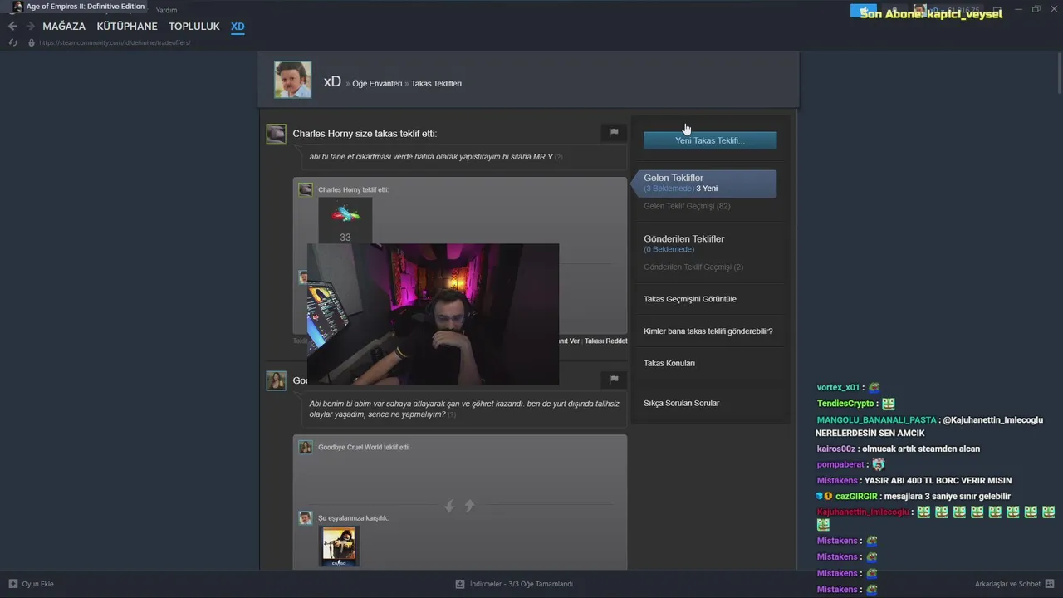Viewport: 1063px width, 598px height.
Task: Click the help marker after Charles Horny's message
Action: click(x=559, y=158)
